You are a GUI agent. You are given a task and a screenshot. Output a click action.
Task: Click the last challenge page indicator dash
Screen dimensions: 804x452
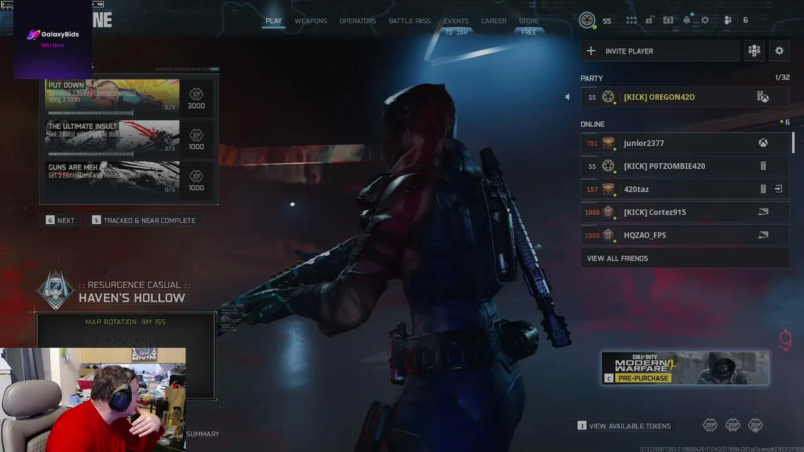(x=215, y=69)
